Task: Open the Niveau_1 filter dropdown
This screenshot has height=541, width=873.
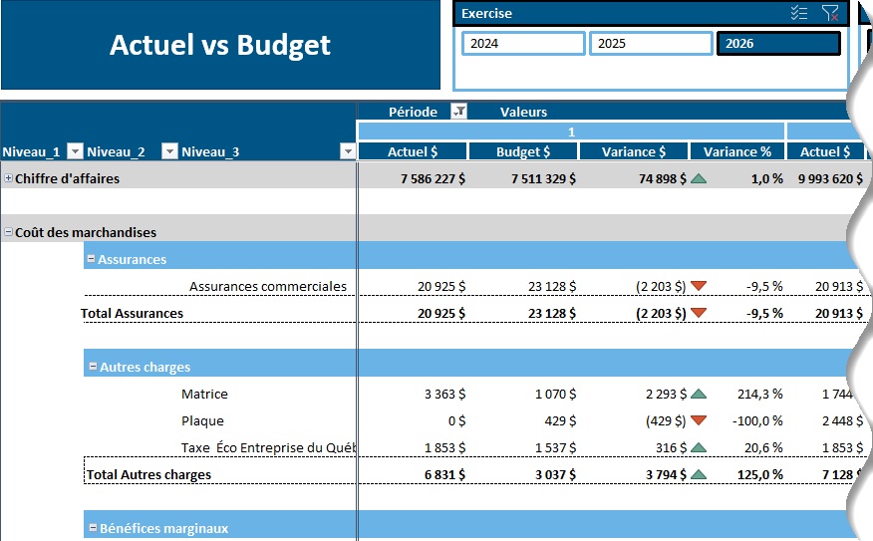Action: pos(73,151)
